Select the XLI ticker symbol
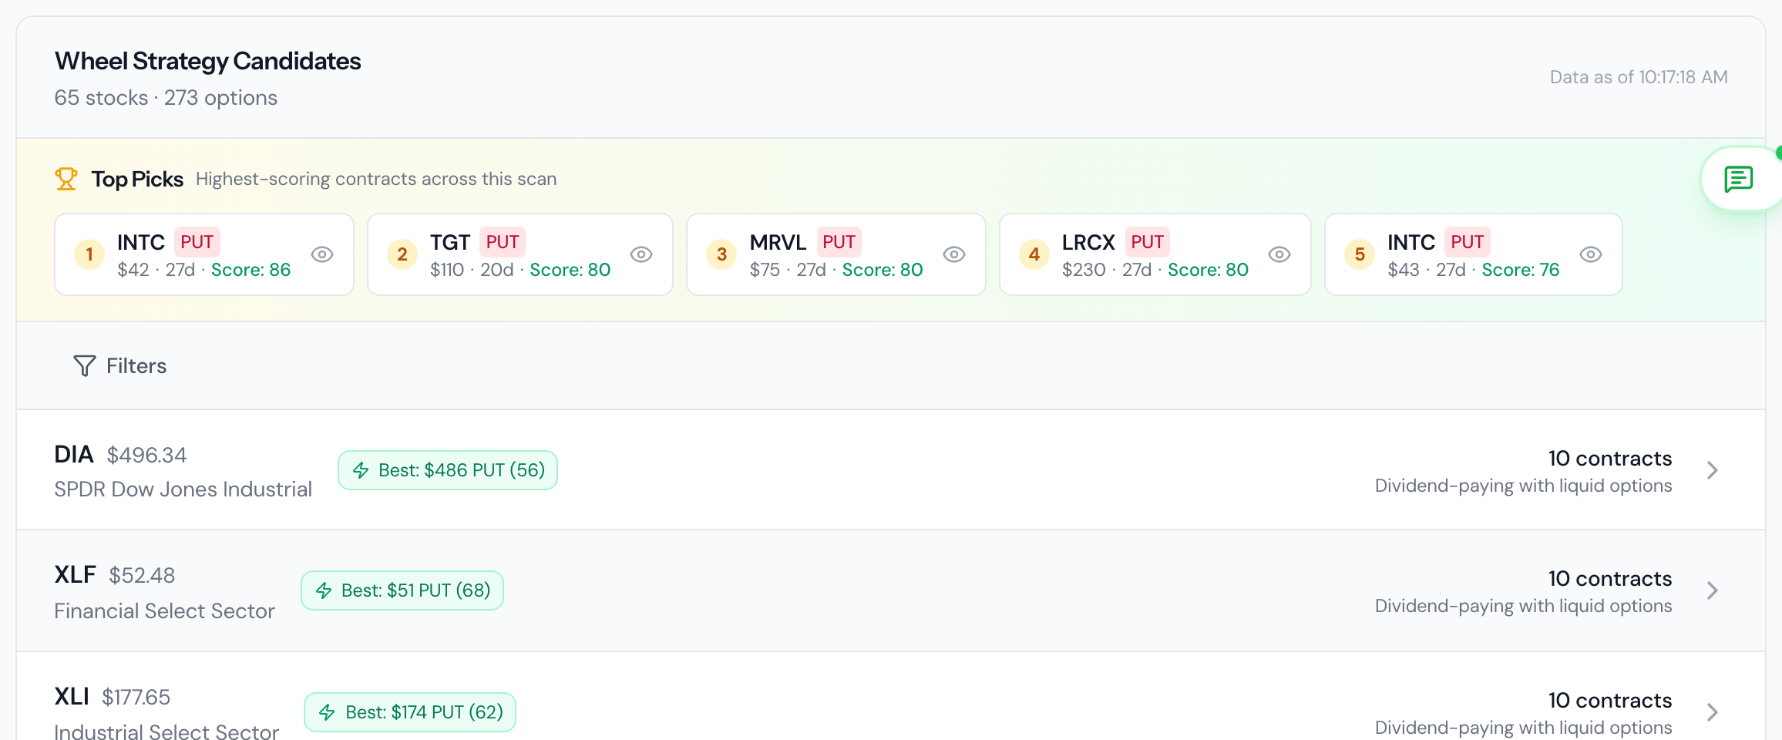Screen dimensions: 1782x740 coord(72,697)
